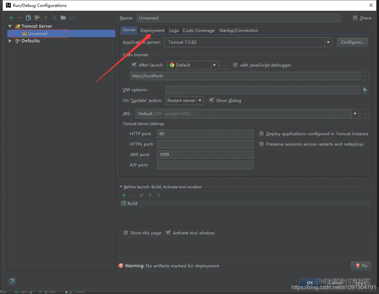The height and width of the screenshot is (294, 379).
Task: Toggle Show dialog checkbox
Action: coord(211,101)
